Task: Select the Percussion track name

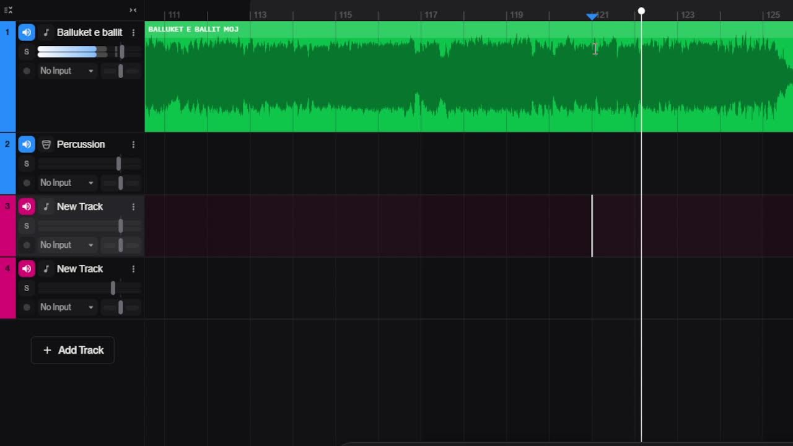Action: coord(81,144)
